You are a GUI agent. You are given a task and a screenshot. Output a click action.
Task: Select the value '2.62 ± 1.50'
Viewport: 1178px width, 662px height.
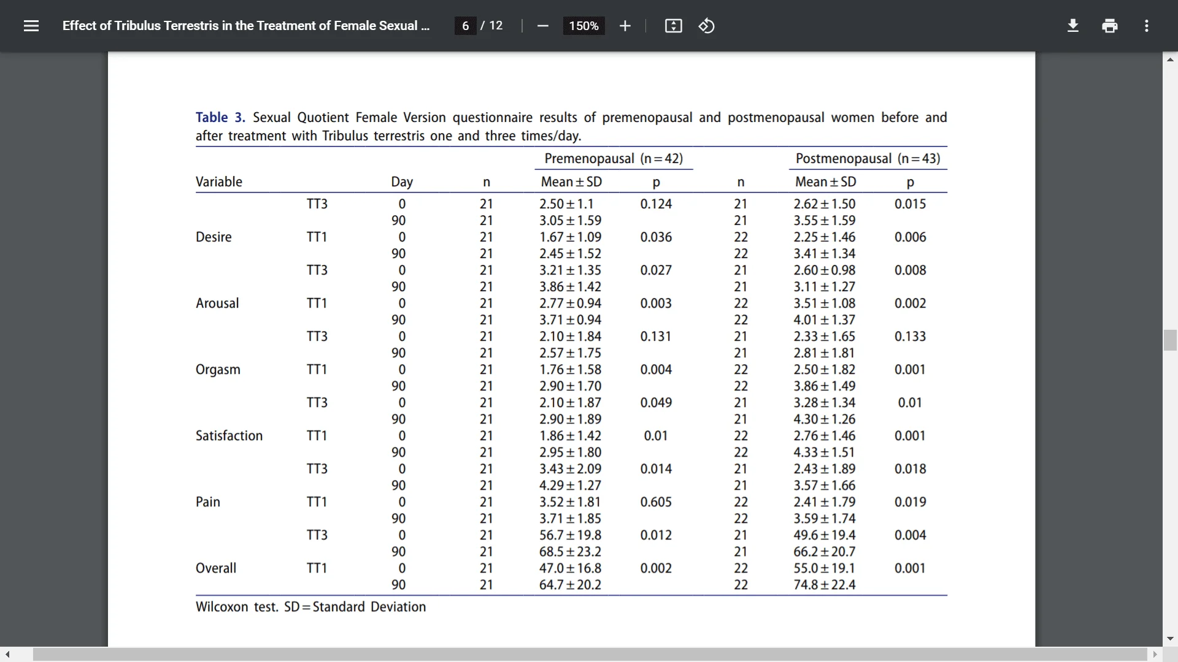click(824, 204)
